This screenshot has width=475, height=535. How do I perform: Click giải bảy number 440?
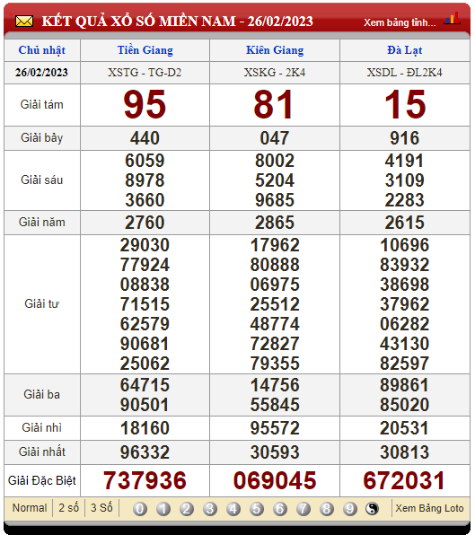(x=145, y=138)
